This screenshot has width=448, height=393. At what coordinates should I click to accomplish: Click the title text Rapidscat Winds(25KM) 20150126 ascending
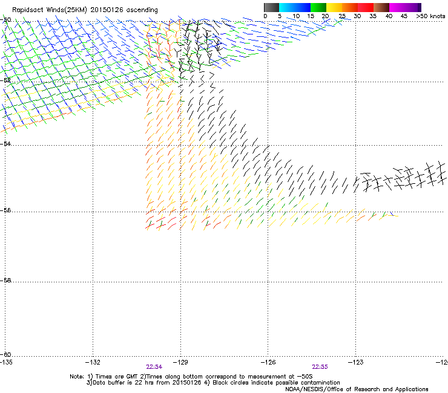(x=85, y=10)
